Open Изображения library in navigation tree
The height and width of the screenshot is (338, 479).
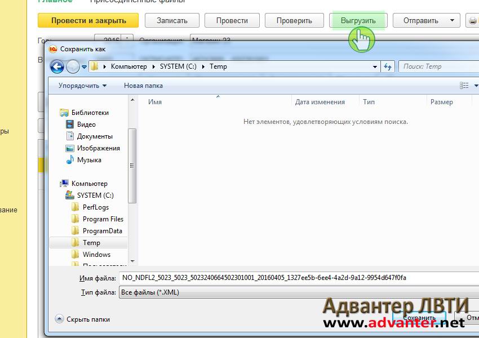pyautogui.click(x=99, y=148)
